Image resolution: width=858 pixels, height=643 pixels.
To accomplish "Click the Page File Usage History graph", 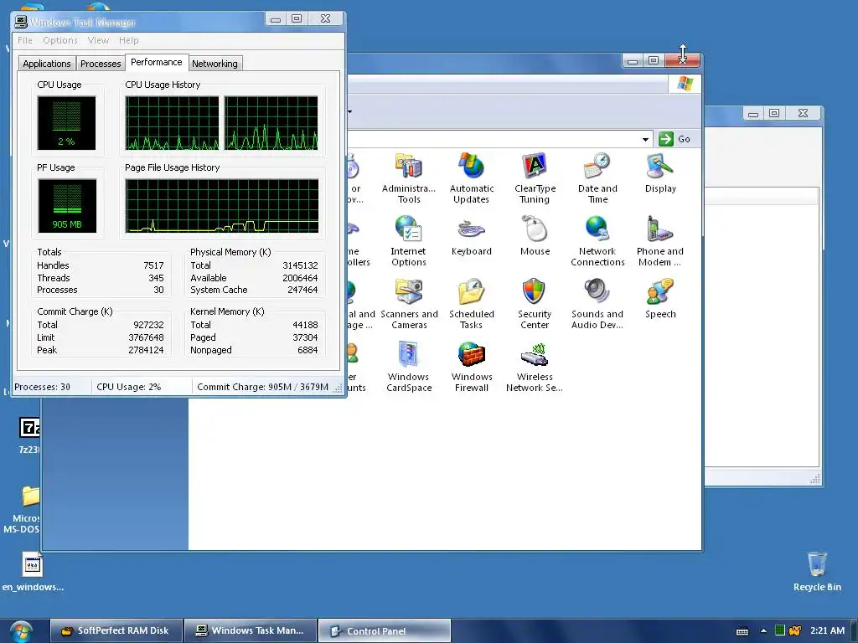I will (222, 206).
